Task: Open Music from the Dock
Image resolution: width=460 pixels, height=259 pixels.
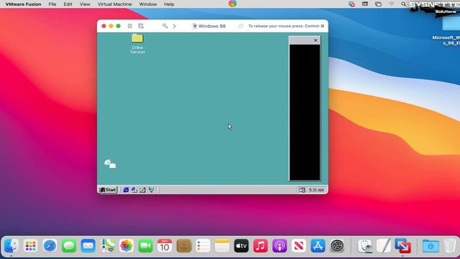Action: pos(260,246)
